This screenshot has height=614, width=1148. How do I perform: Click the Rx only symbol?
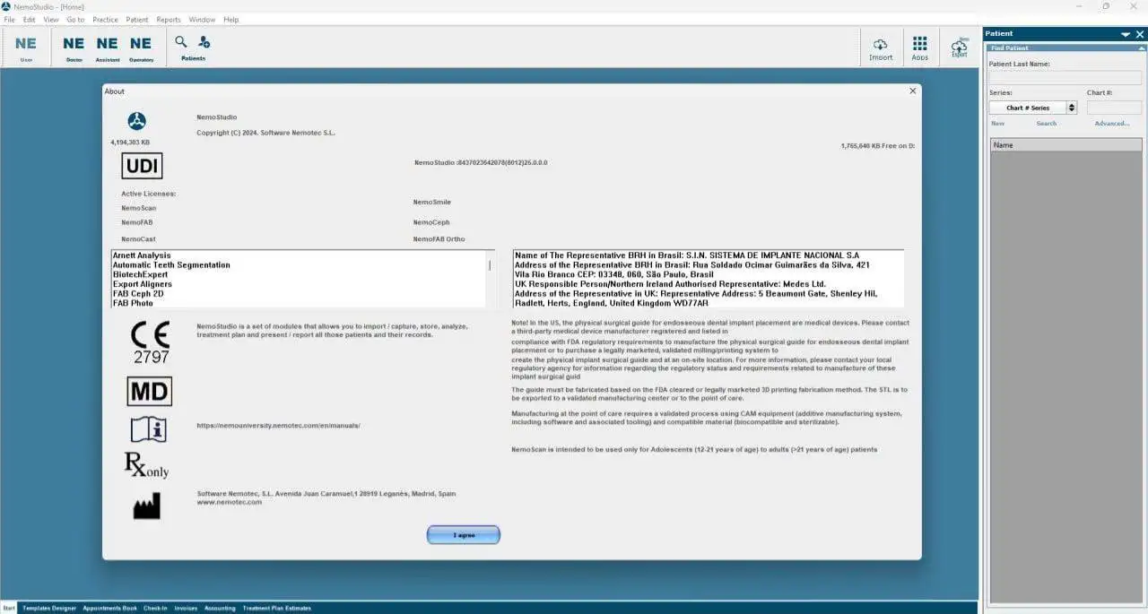[146, 465]
